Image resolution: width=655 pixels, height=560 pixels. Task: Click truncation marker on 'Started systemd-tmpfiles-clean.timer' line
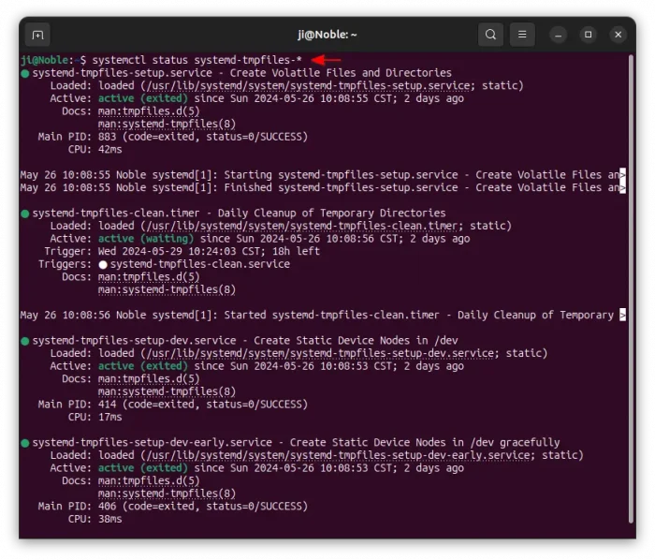click(x=622, y=316)
